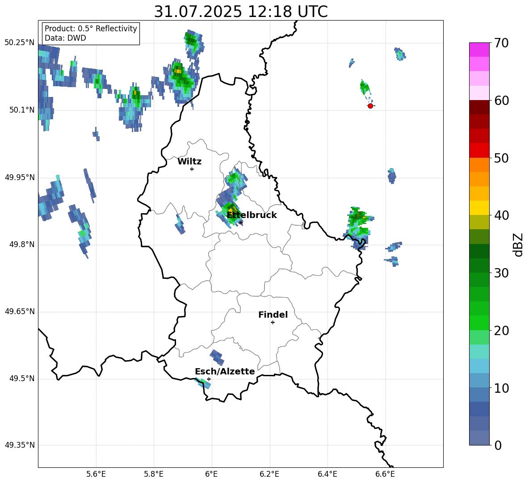Click the Findel location cross marker
This screenshot has height=483, width=529.
coord(273,323)
